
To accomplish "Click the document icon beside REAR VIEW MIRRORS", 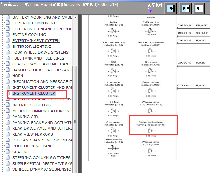I will [8, 134].
